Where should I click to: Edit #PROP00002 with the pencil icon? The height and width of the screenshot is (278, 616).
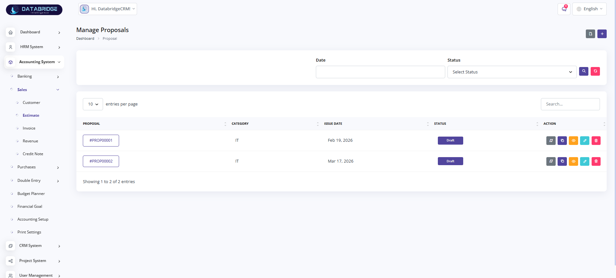point(585,161)
